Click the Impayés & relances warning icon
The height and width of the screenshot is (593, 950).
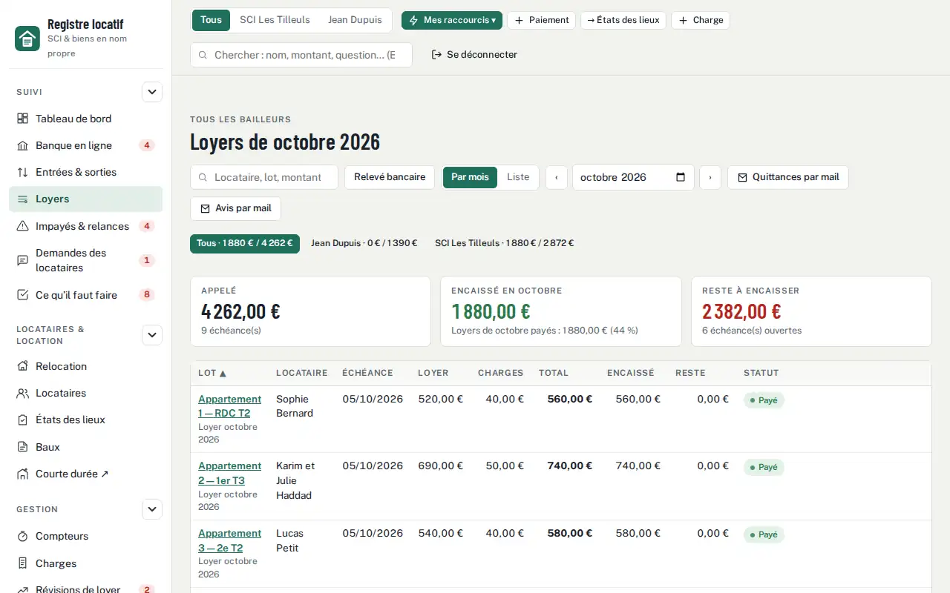click(22, 226)
